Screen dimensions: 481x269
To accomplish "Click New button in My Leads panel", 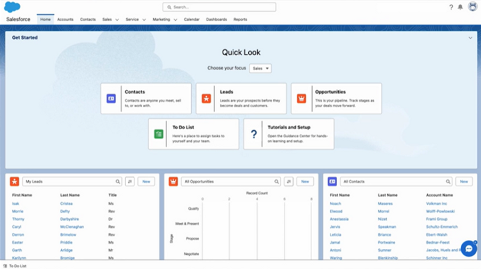I will pyautogui.click(x=146, y=181).
